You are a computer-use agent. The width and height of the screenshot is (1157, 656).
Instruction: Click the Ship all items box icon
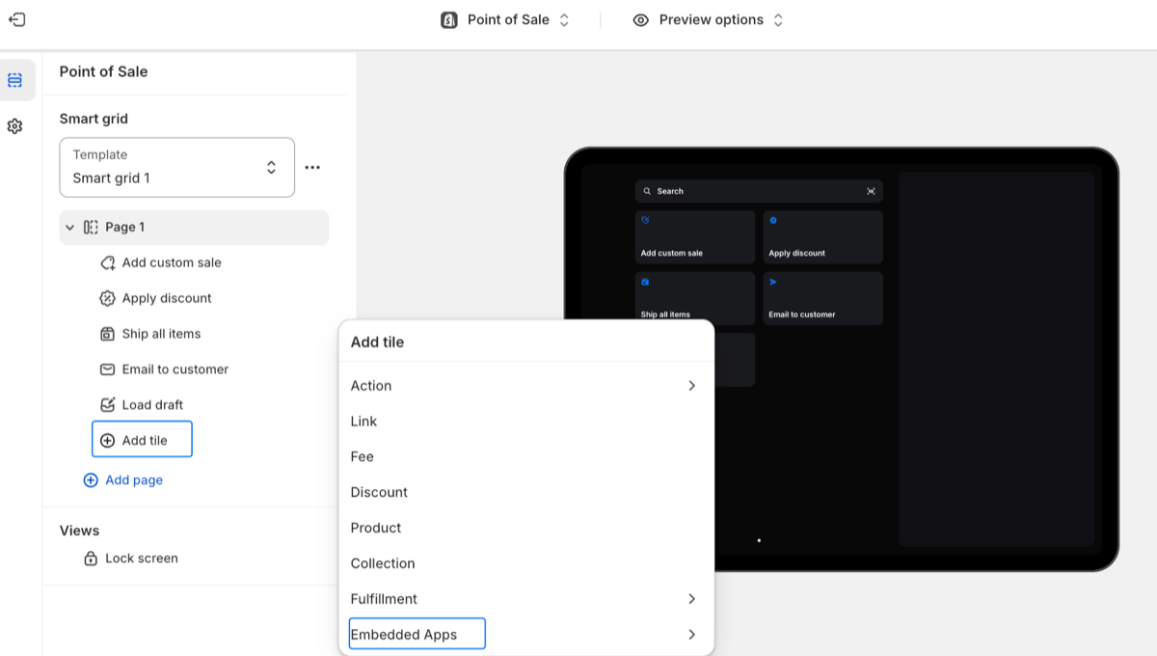point(108,335)
